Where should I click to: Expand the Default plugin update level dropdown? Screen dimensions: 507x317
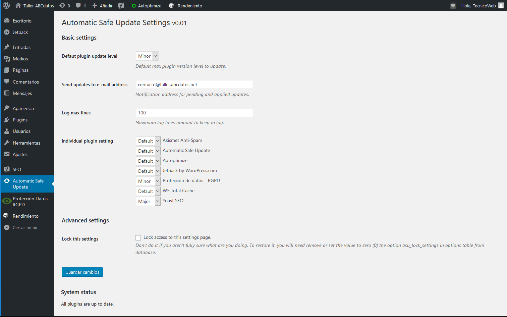147,56
